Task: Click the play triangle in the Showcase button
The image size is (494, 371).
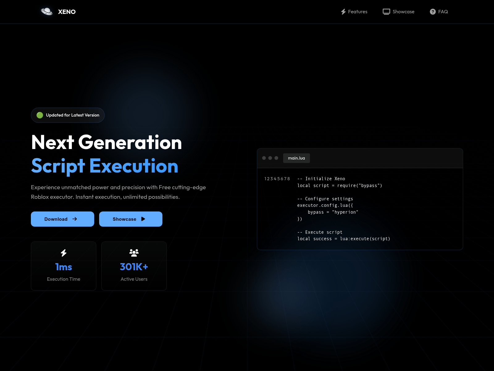Action: 143,219
